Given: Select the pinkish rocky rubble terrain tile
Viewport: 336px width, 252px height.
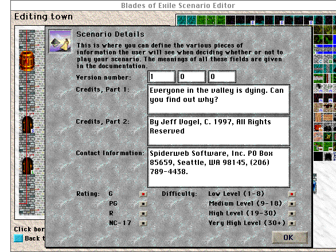Looking at the screenshot, I should click(x=318, y=137).
